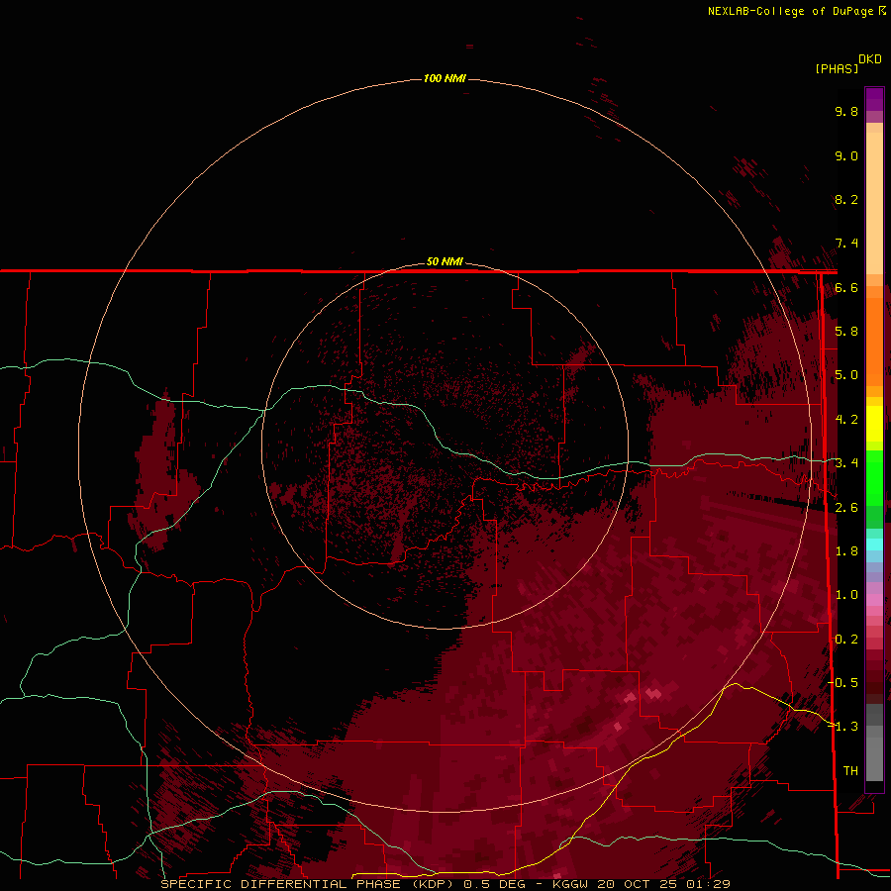891x891 pixels.
Task: Click the 8.2 value on the scale
Action: [846, 199]
